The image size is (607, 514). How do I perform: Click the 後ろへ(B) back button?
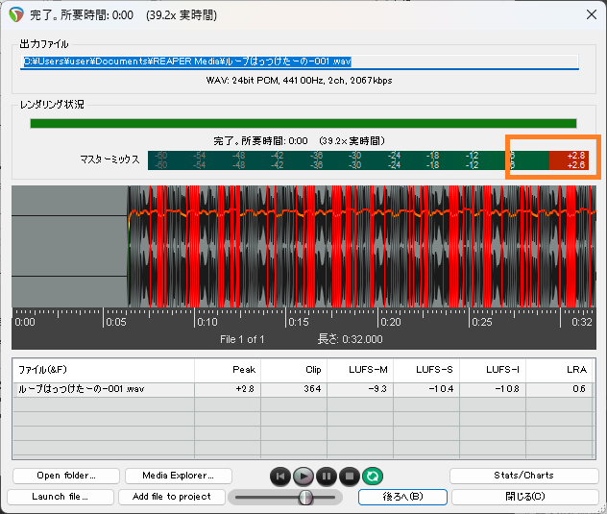click(401, 497)
